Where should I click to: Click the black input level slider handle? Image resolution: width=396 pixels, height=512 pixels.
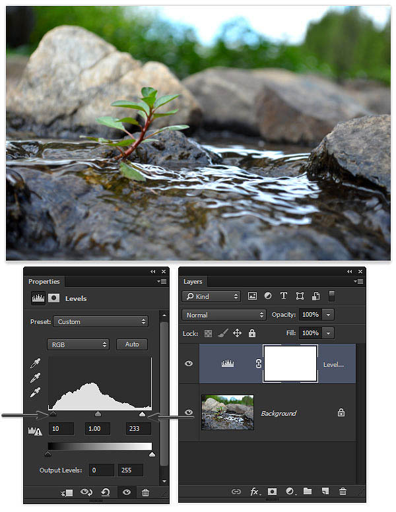click(x=53, y=414)
